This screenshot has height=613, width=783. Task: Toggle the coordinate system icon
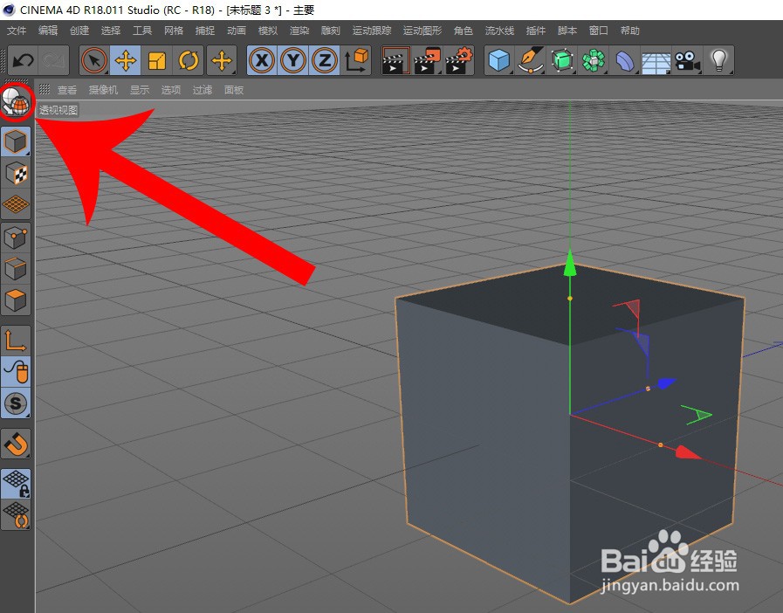(x=356, y=60)
